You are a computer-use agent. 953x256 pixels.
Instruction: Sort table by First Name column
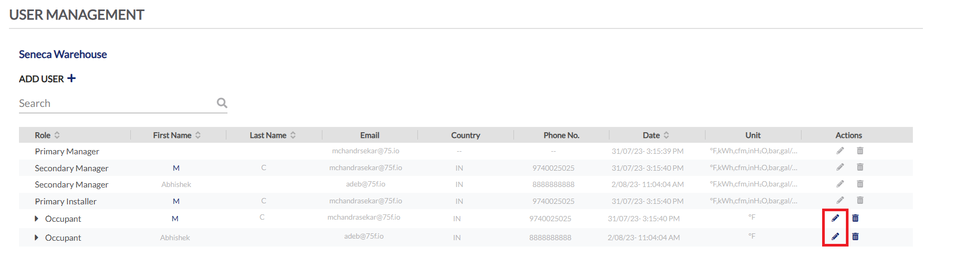198,135
